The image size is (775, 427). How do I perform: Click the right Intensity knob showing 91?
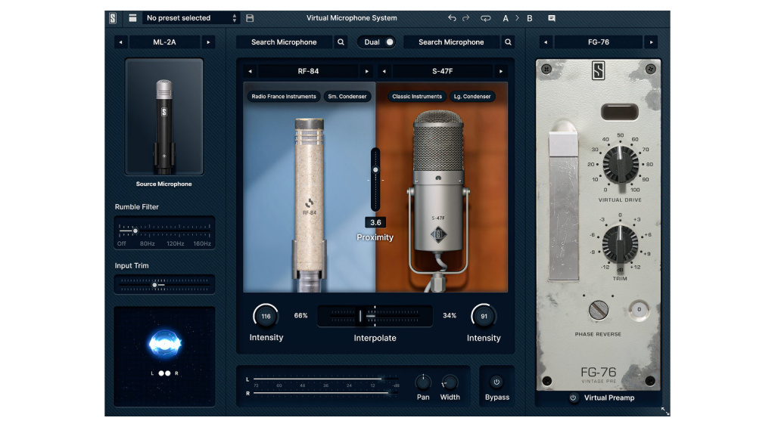484,317
